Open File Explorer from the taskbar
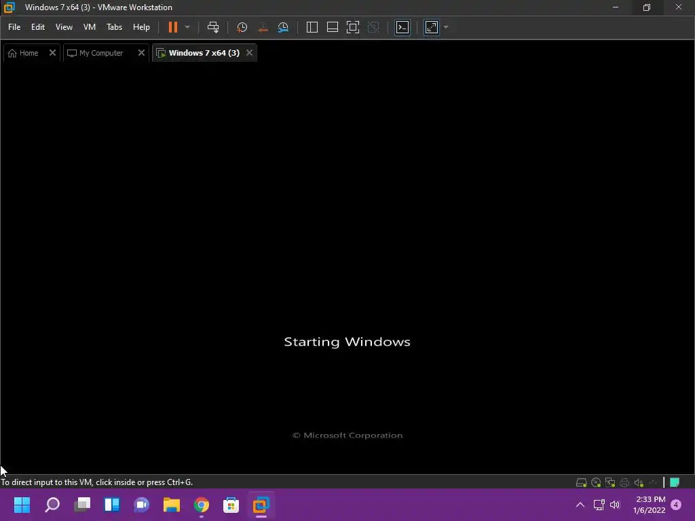 pos(171,505)
